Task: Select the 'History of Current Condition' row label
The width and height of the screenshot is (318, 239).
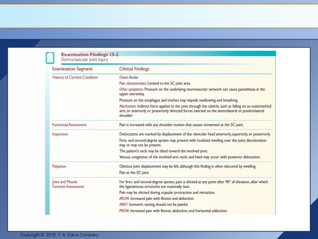Action: click(x=75, y=77)
